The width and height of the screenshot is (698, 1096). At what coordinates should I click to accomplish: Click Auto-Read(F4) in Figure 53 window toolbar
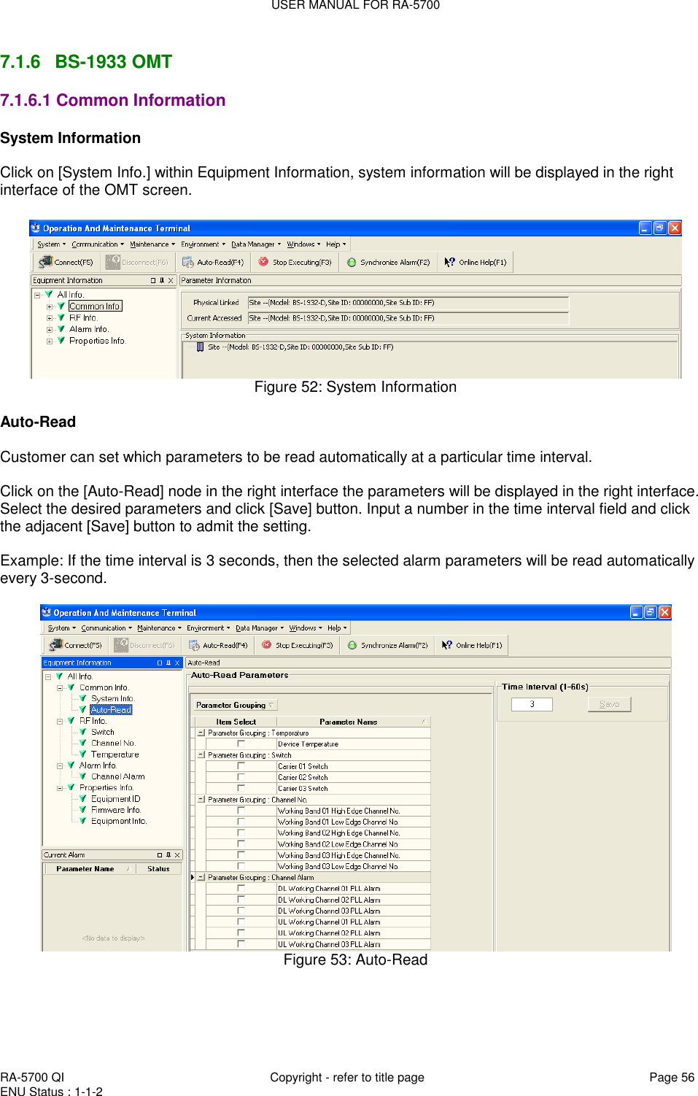click(218, 645)
